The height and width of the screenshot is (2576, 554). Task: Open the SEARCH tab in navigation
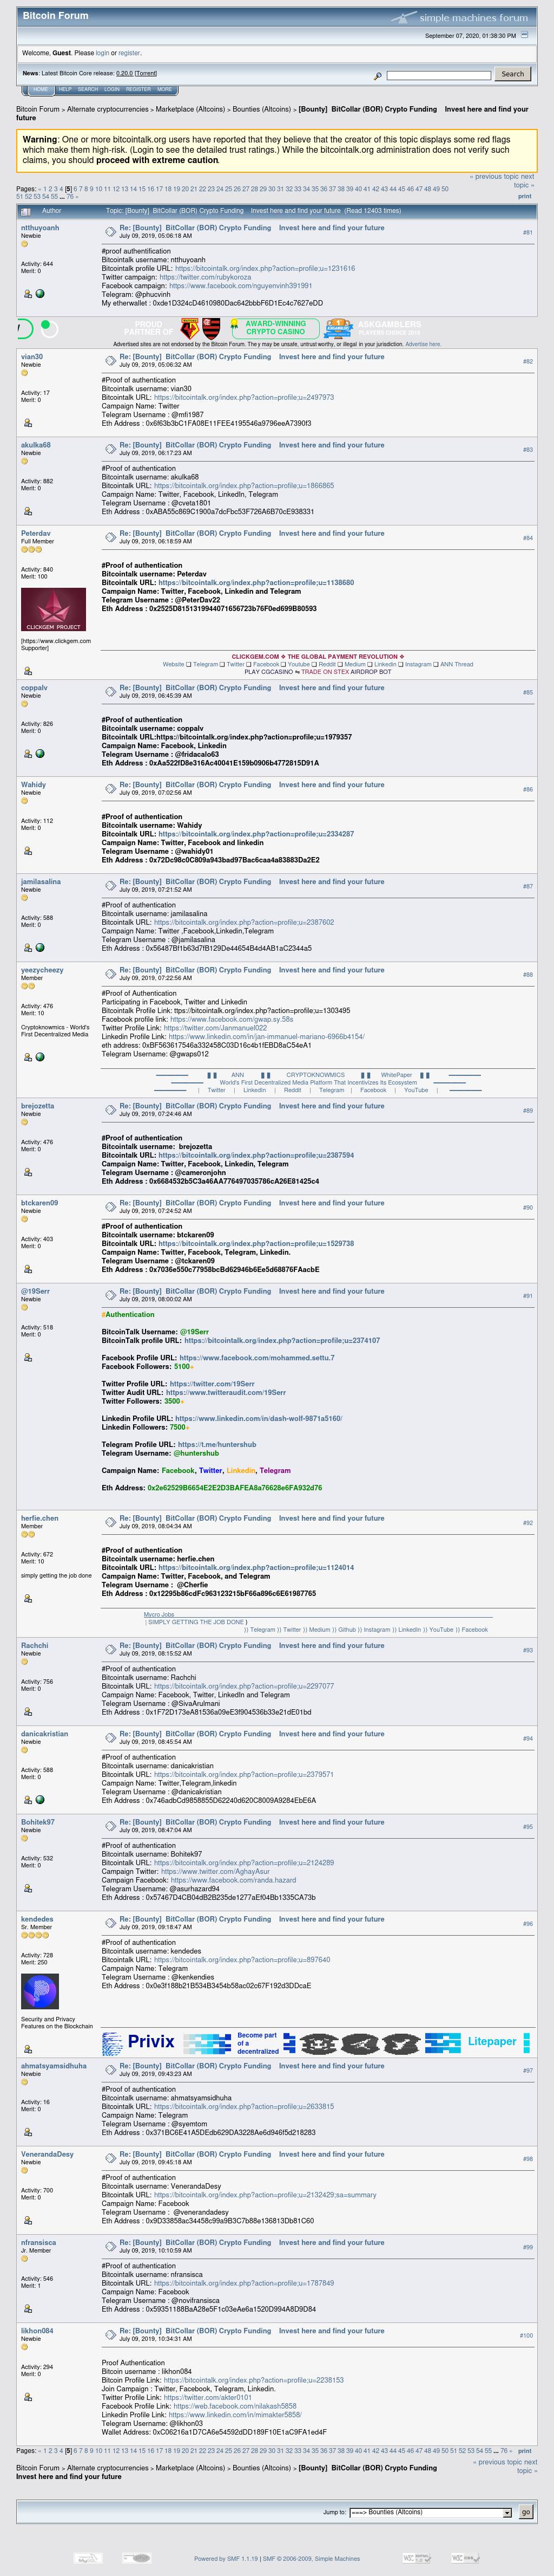(x=88, y=89)
